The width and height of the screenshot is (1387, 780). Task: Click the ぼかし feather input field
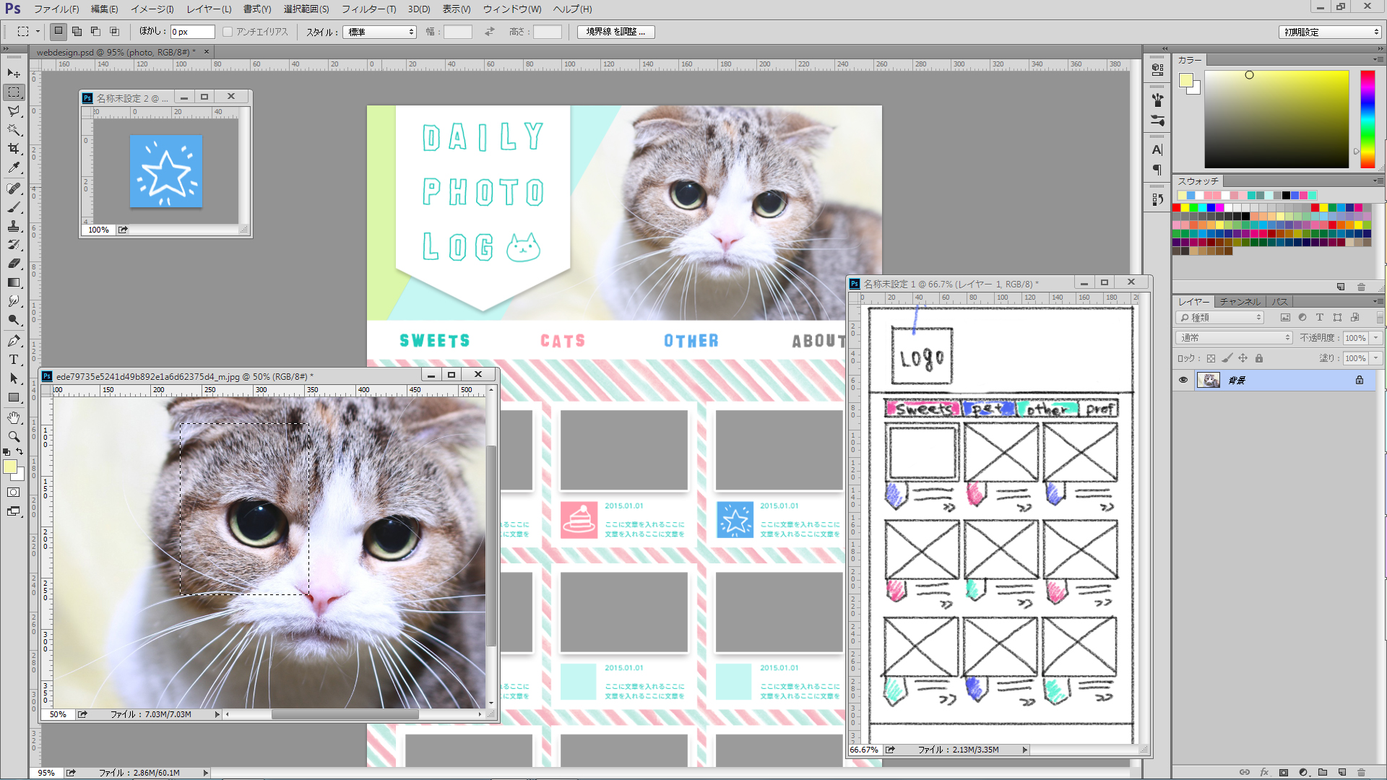[x=192, y=32]
